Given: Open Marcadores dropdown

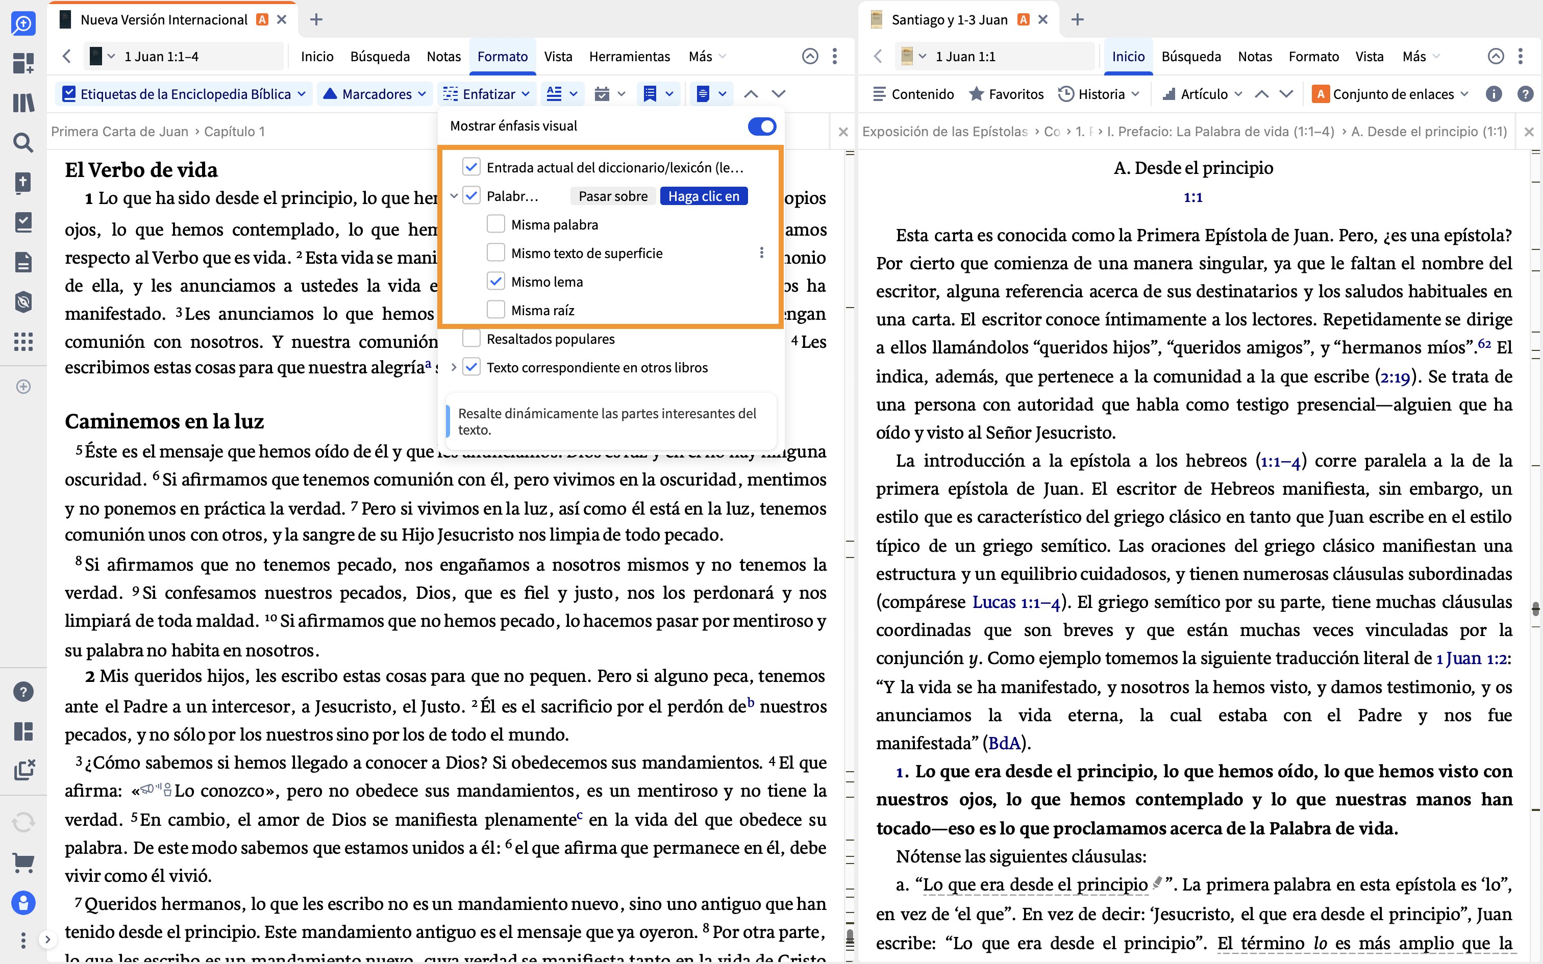Looking at the screenshot, I should (x=375, y=94).
